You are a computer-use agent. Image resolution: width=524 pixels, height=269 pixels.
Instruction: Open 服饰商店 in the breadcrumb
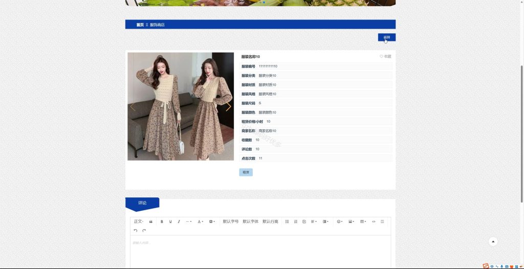click(157, 25)
